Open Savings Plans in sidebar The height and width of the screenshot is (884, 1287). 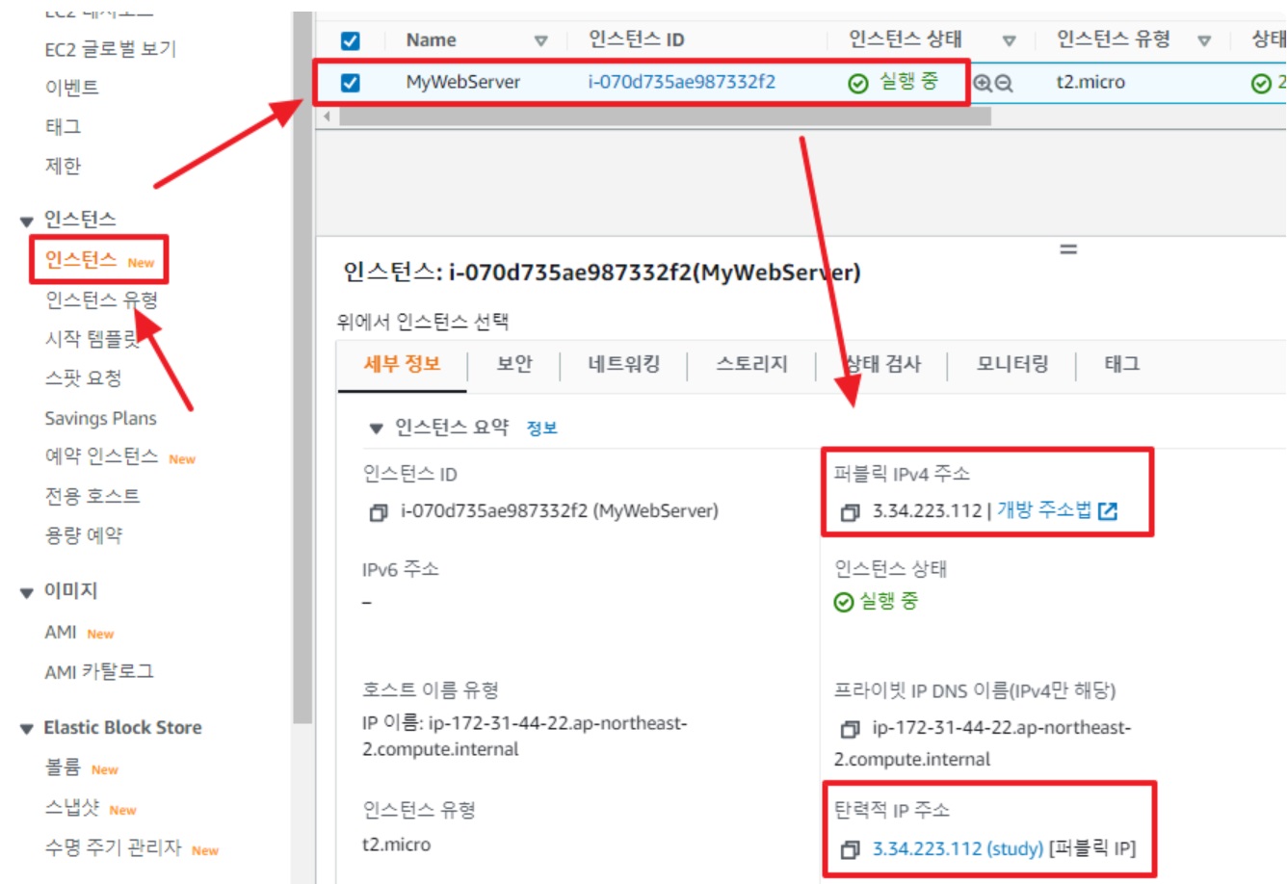(x=100, y=418)
